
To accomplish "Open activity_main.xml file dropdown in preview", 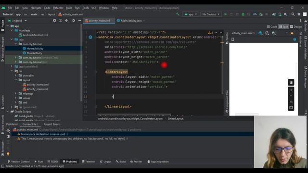I will tap(243, 33).
